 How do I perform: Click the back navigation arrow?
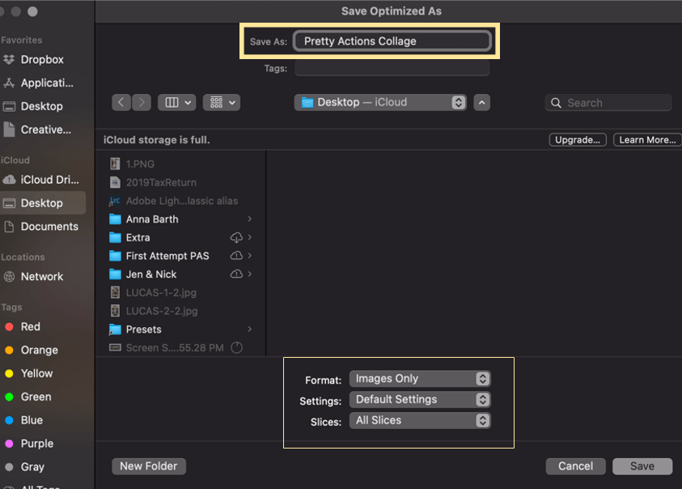(x=121, y=102)
